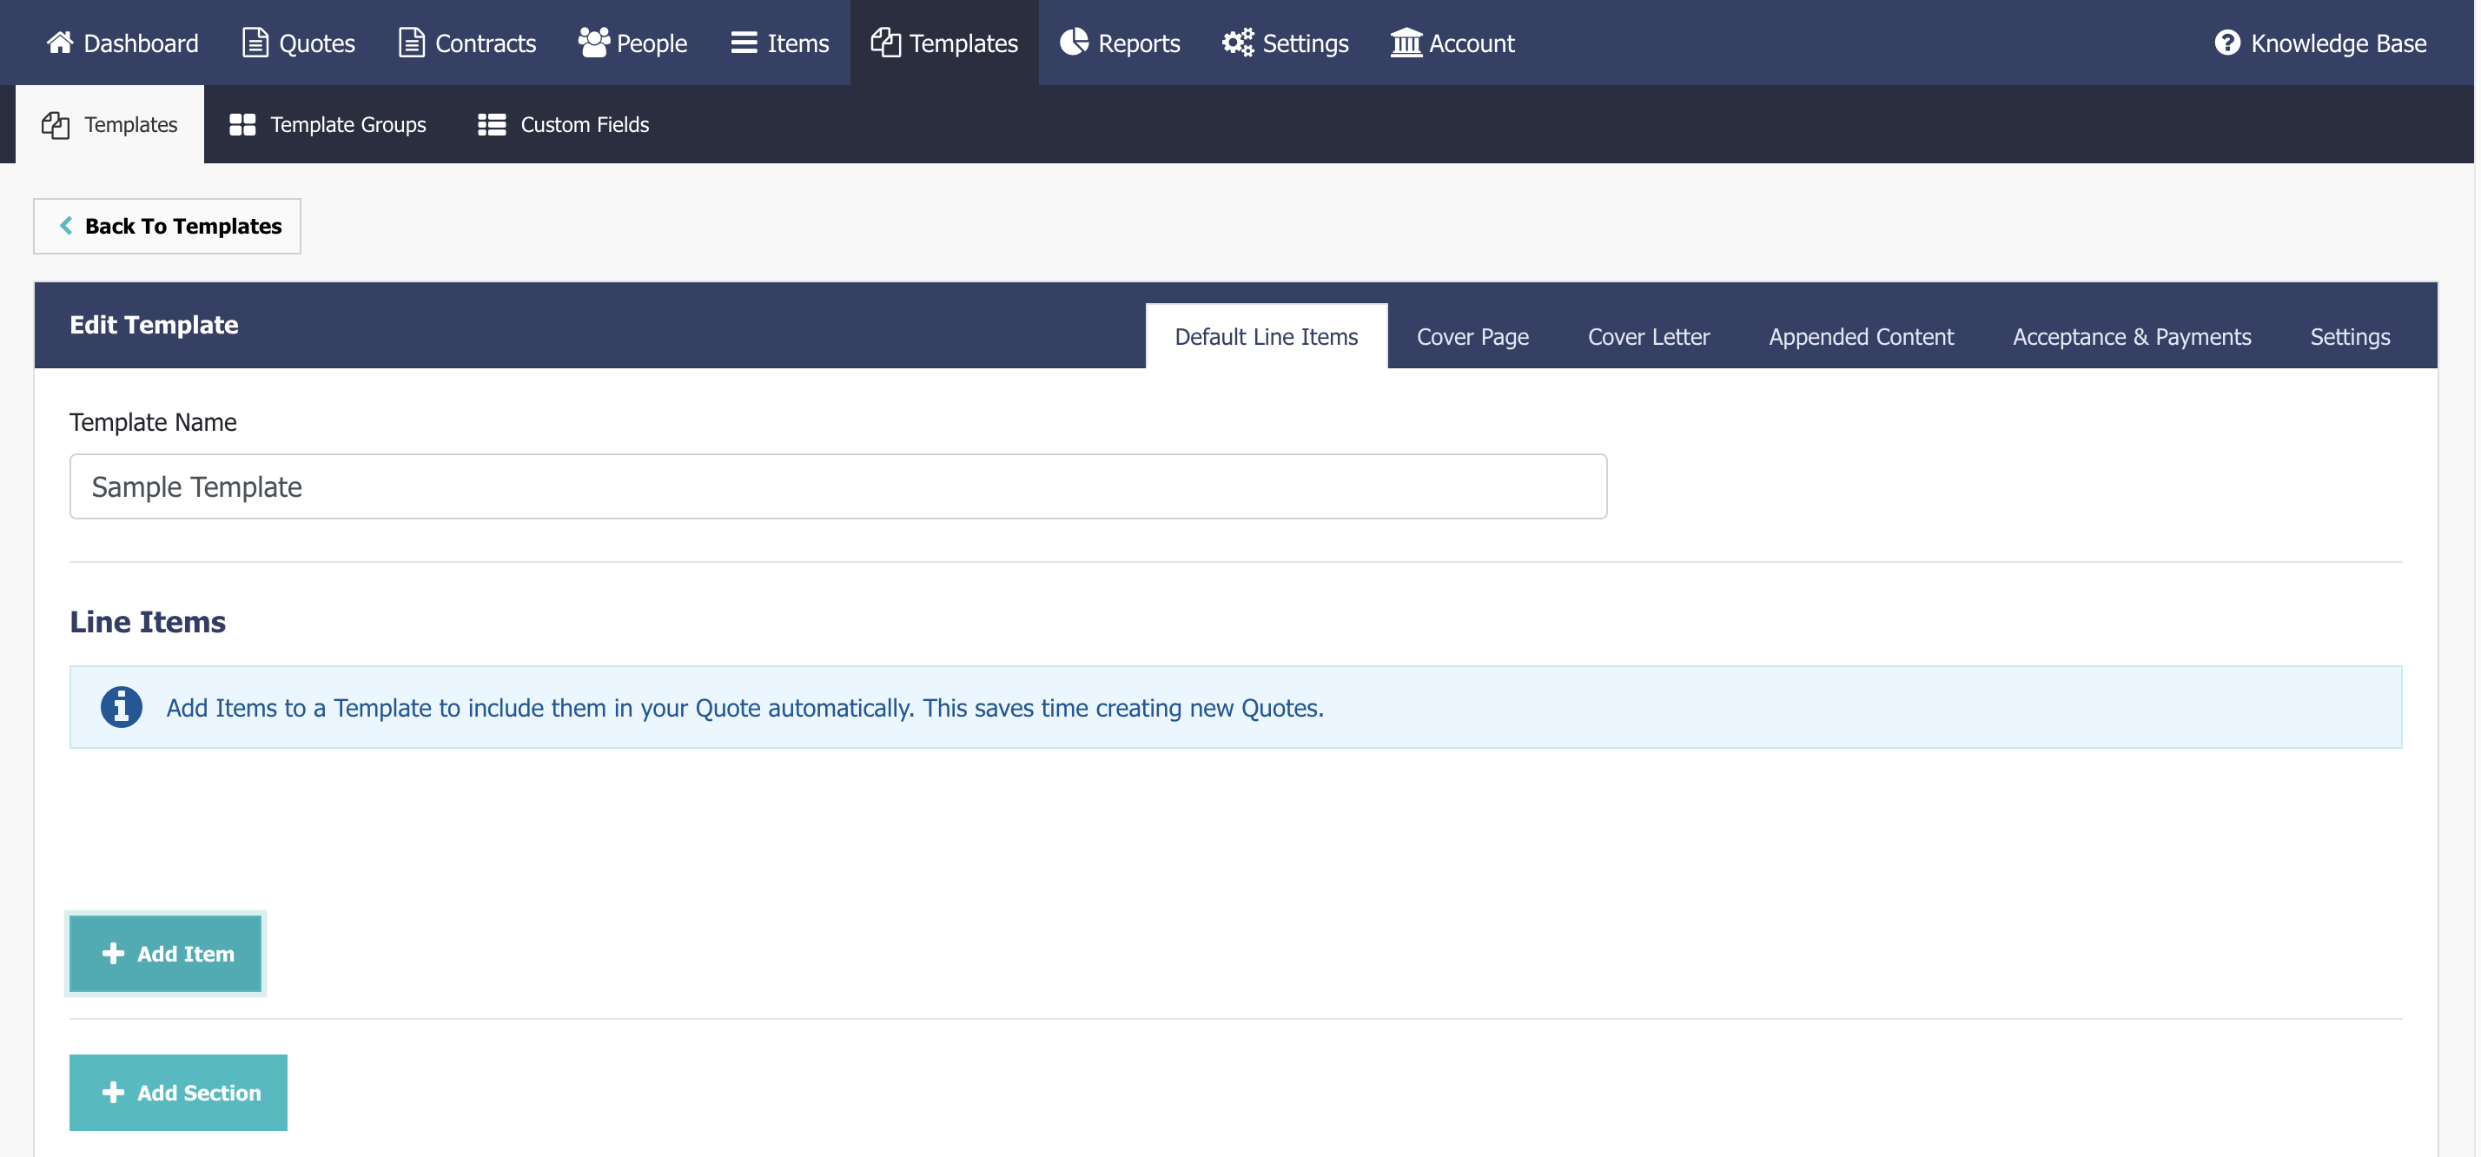Open the Dashboard menu

click(122, 43)
